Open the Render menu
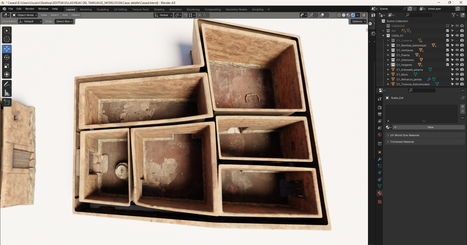 coord(30,9)
